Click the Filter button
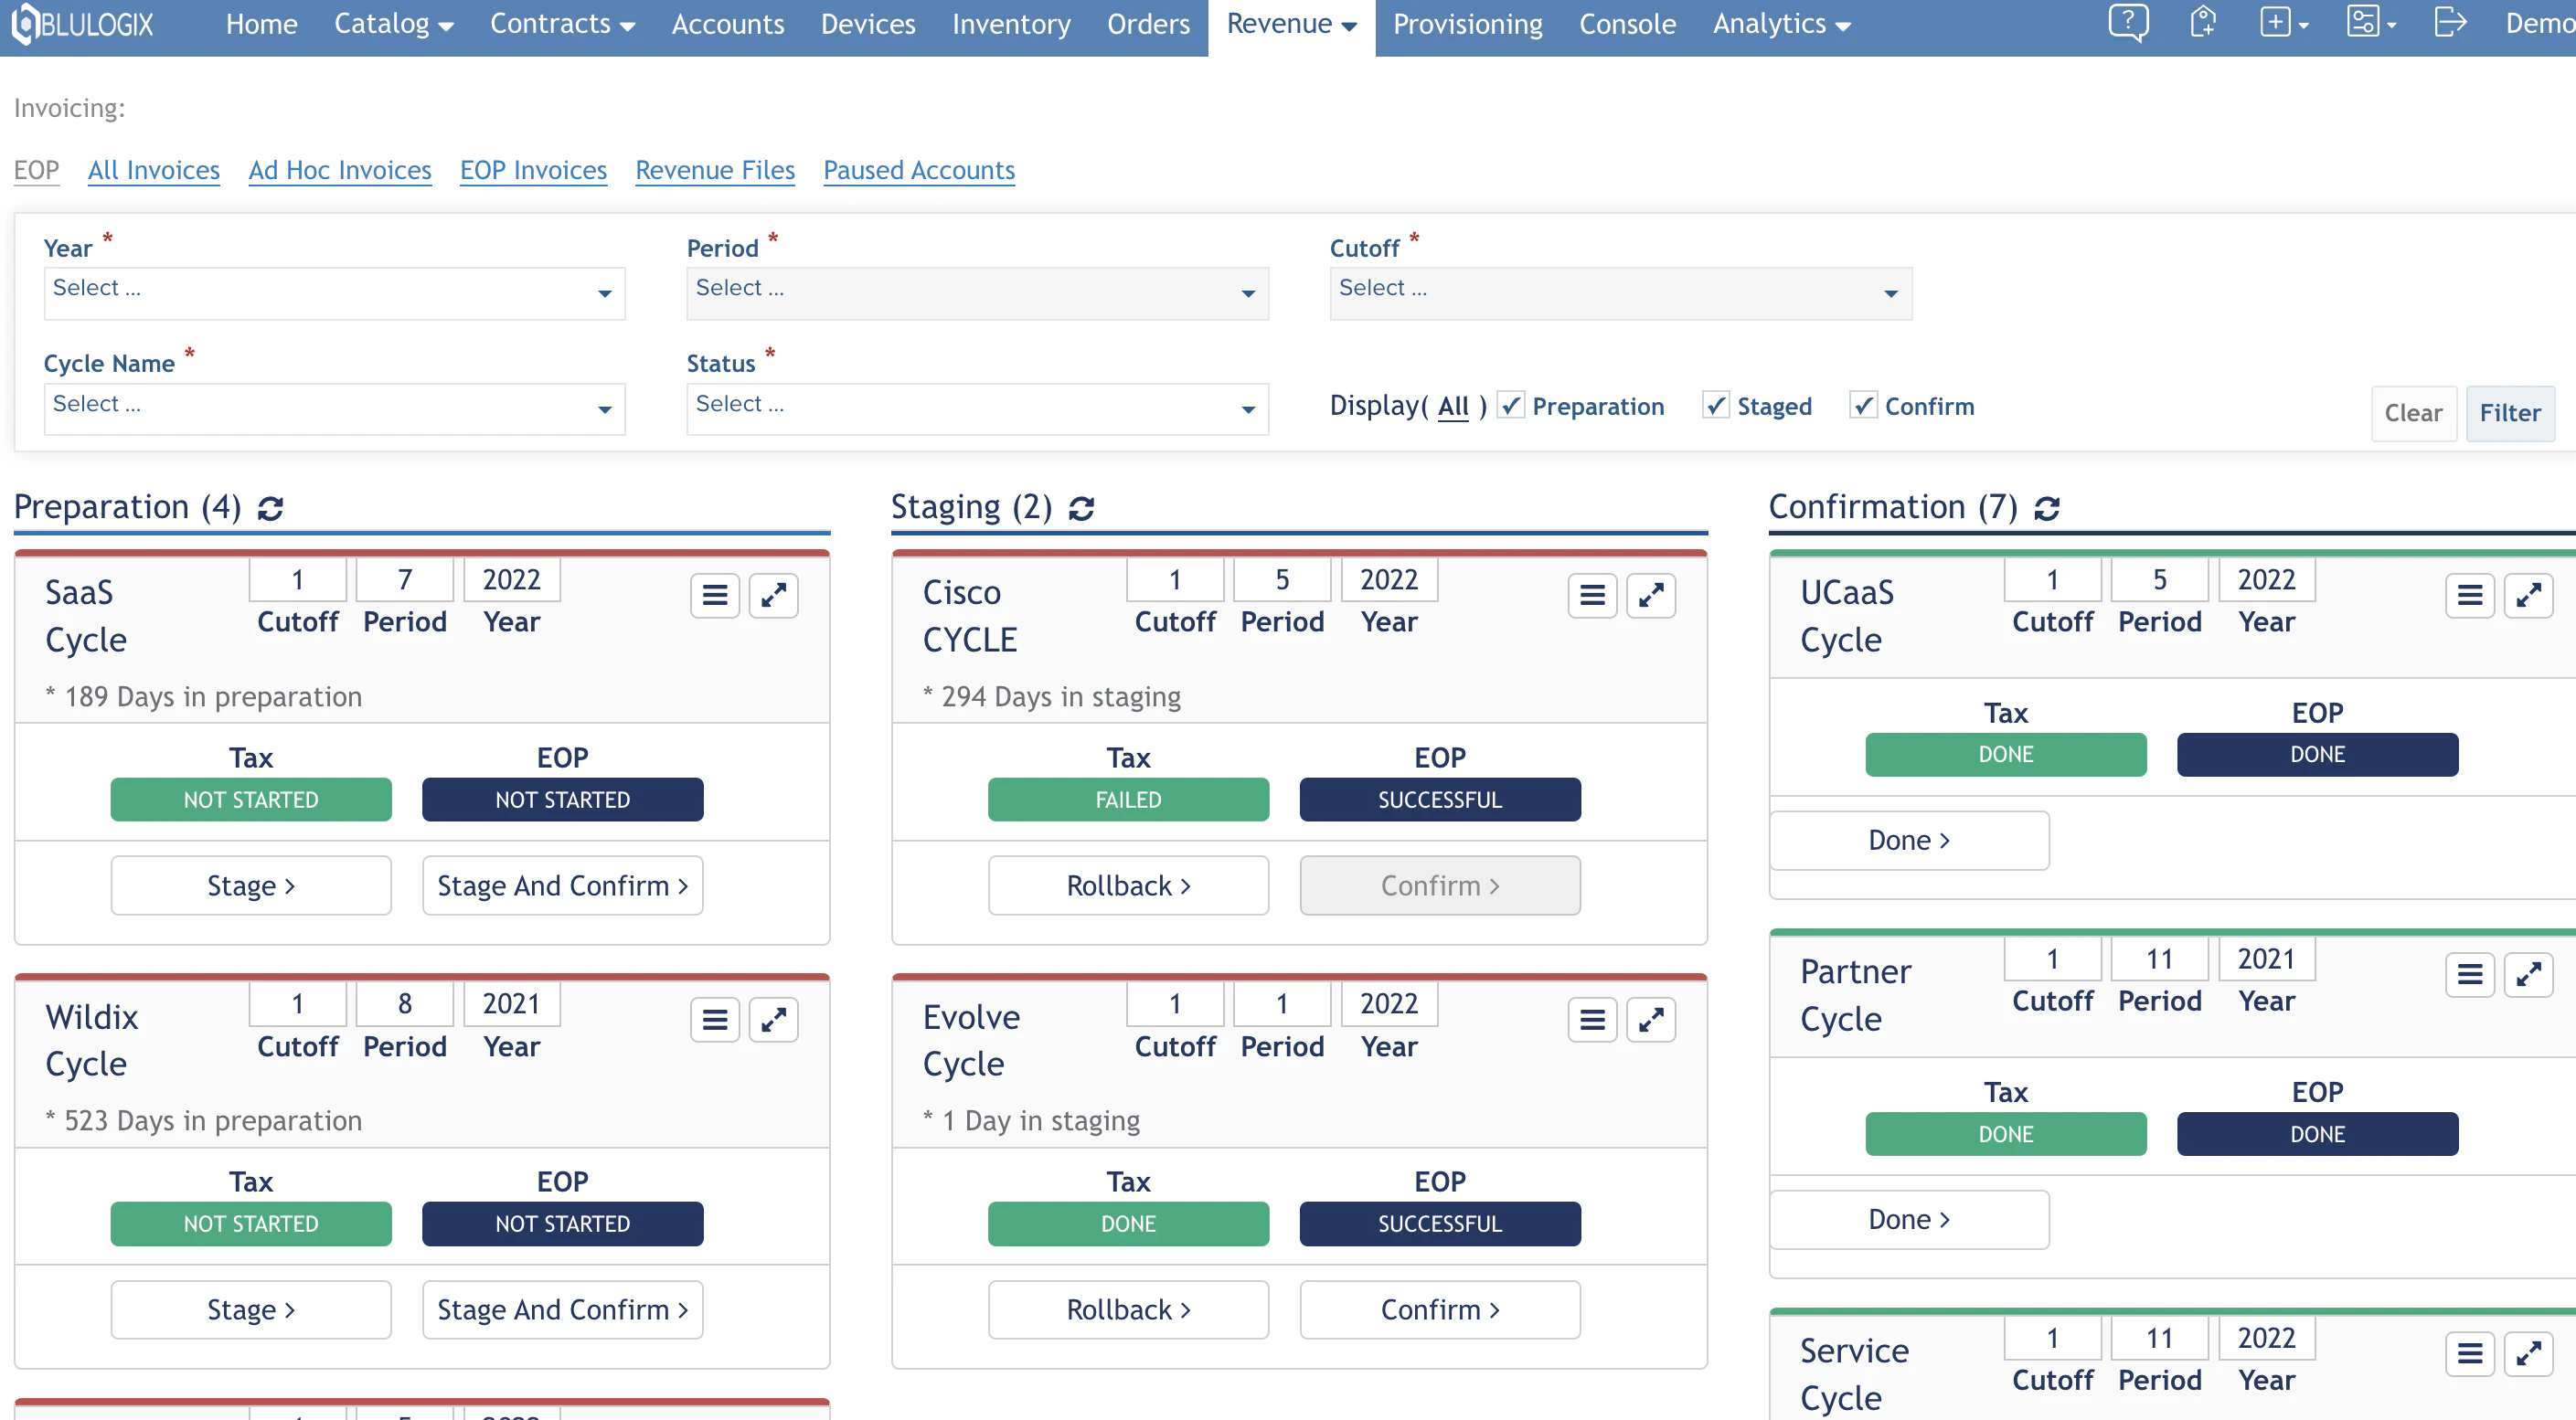This screenshot has height=1420, width=2576. tap(2511, 413)
